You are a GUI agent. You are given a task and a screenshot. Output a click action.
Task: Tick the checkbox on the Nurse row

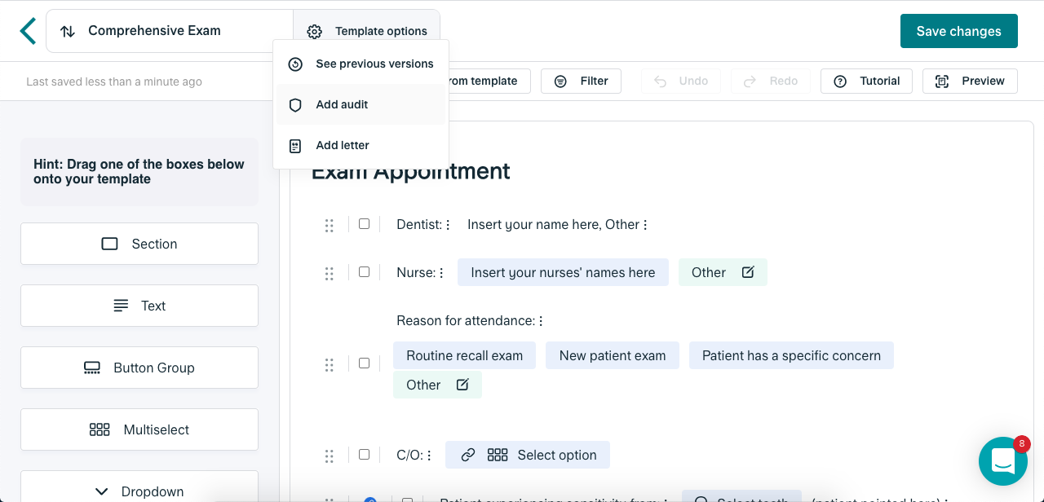(x=365, y=272)
